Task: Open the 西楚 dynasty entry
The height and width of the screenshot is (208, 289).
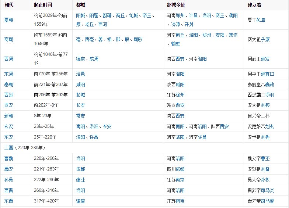Action: tap(9, 95)
